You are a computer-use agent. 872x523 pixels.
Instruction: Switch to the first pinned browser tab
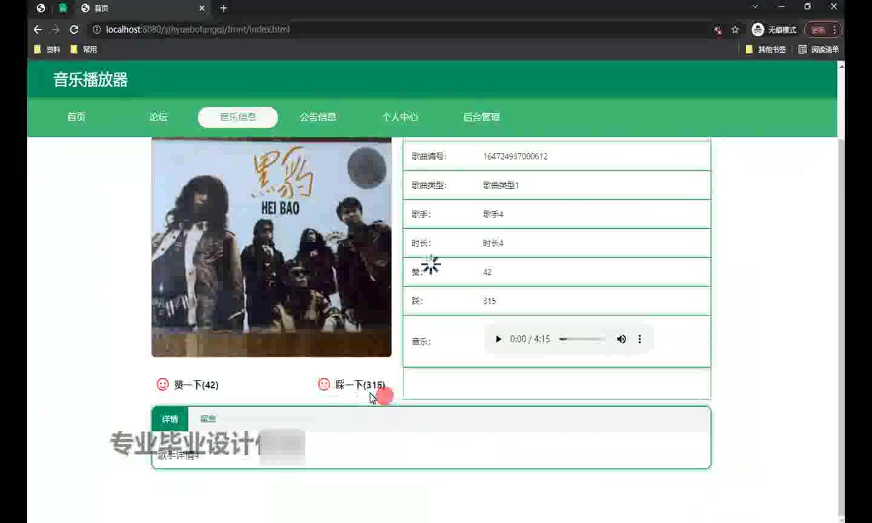pyautogui.click(x=41, y=8)
